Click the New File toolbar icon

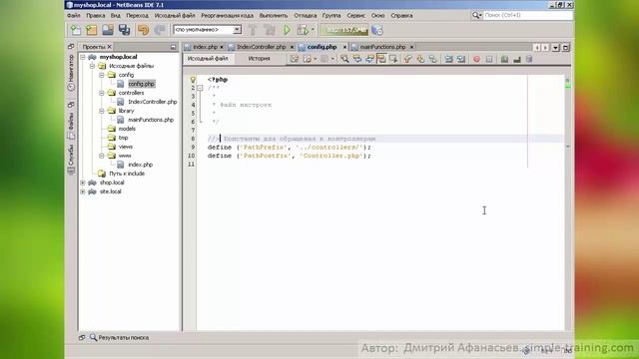click(x=76, y=30)
